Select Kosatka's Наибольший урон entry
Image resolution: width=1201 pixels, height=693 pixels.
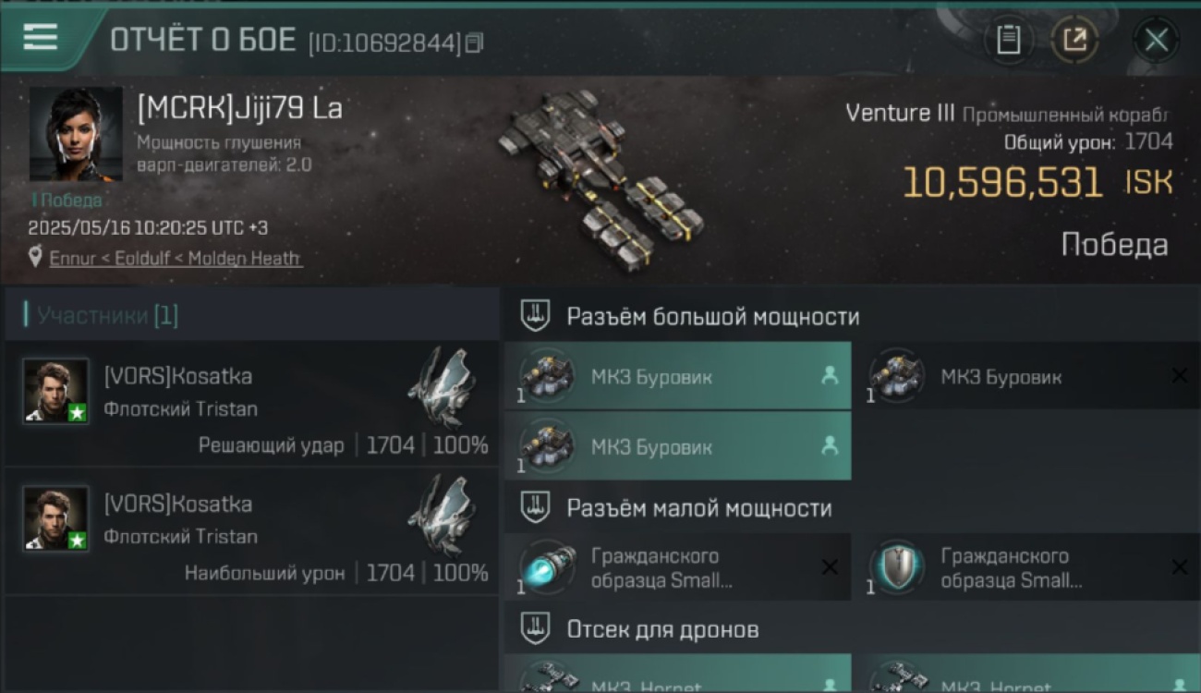(x=251, y=530)
